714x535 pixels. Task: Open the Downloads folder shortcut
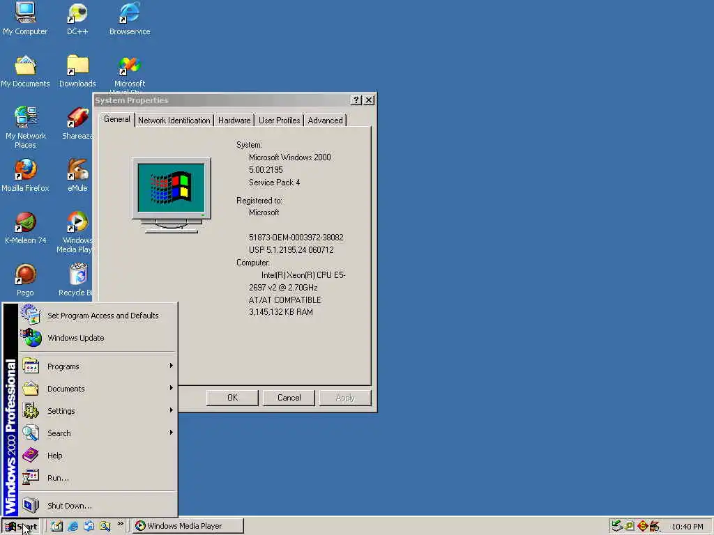(77, 71)
